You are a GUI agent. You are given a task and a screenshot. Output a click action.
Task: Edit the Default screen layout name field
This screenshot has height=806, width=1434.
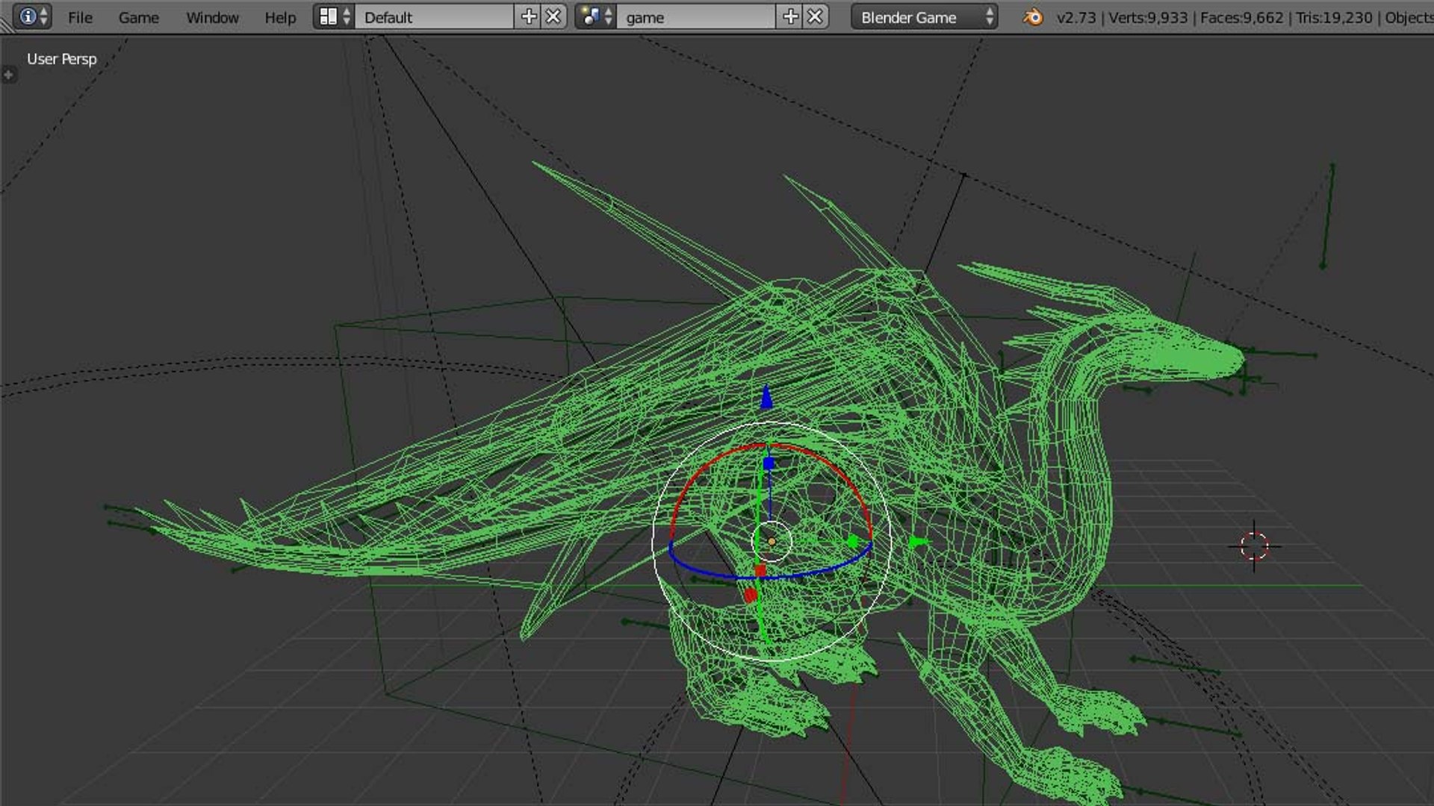(x=435, y=16)
